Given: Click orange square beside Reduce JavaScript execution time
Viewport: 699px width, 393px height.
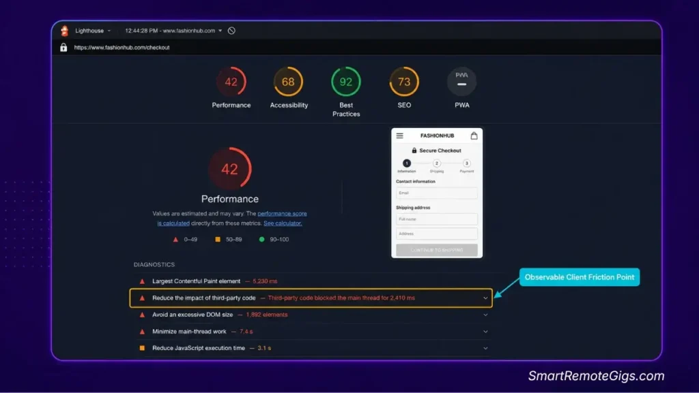Looking at the screenshot, I should 142,348.
